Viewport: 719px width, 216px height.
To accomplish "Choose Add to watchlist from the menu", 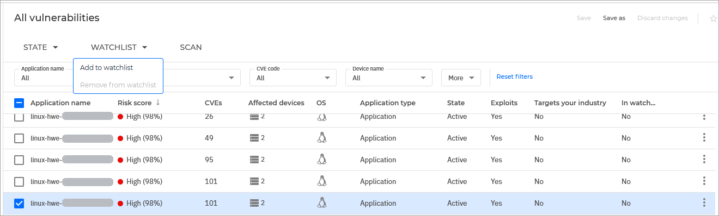I will coord(107,67).
